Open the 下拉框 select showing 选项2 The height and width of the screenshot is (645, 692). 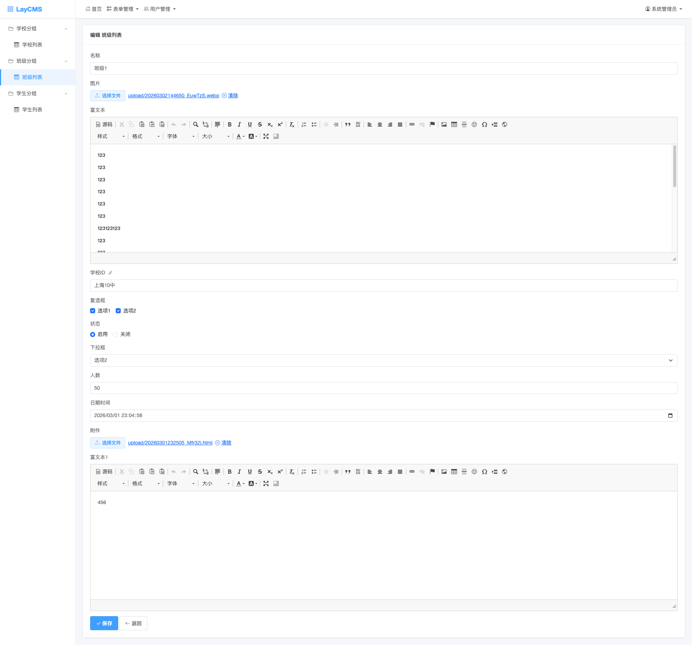point(383,361)
